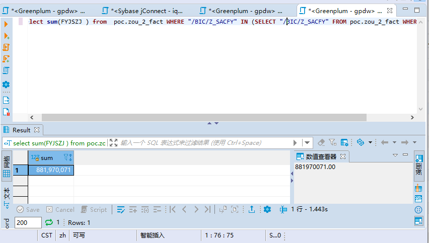
Task: Apply filter expression with the play arrow
Action: [295, 143]
